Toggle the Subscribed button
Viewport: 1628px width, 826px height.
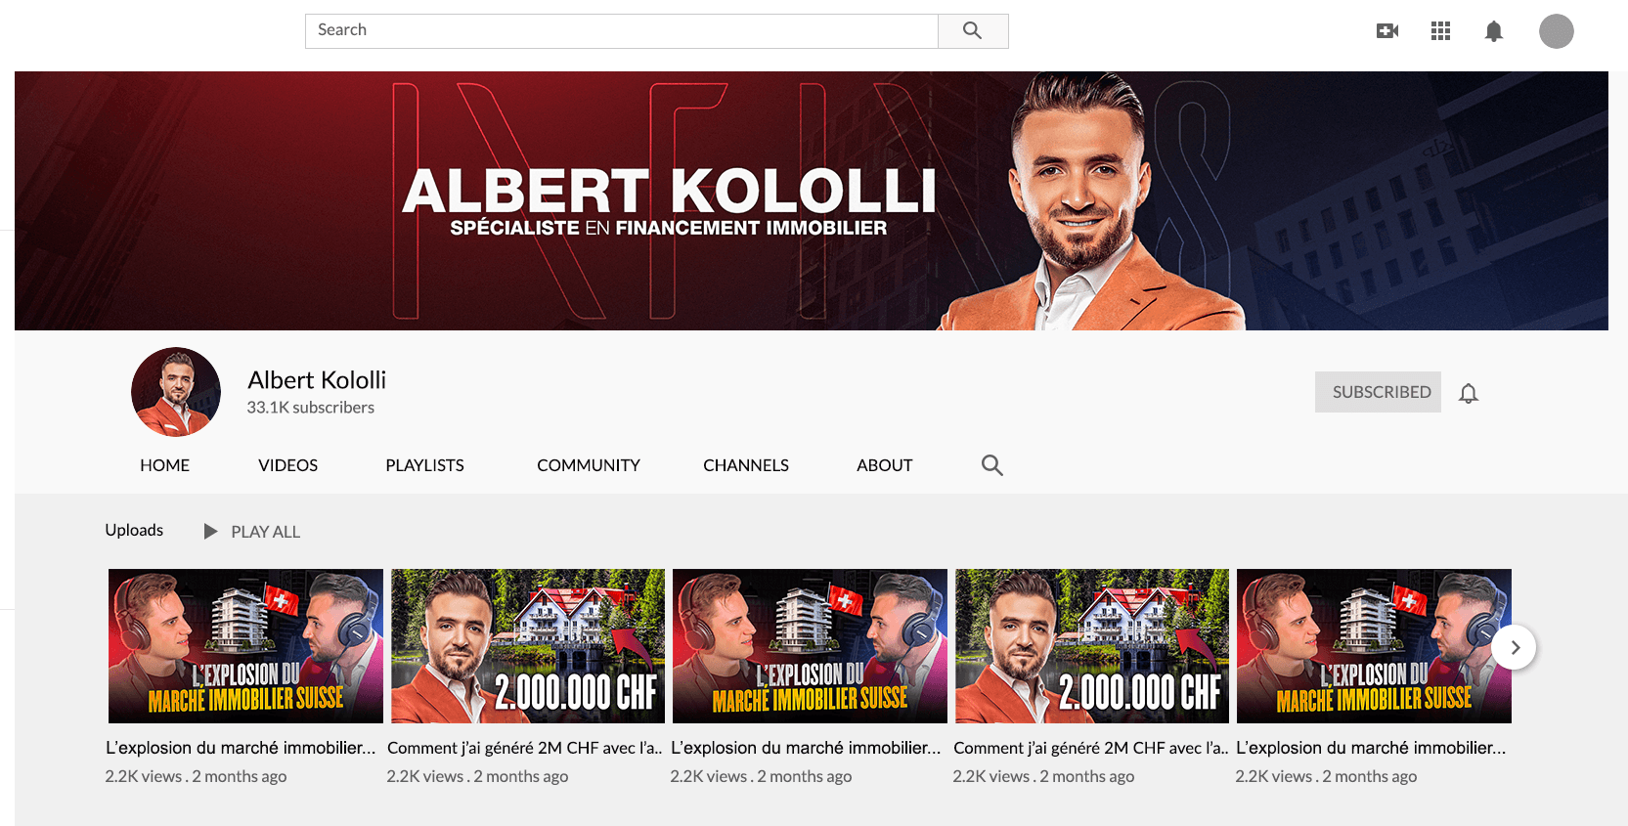pyautogui.click(x=1378, y=392)
